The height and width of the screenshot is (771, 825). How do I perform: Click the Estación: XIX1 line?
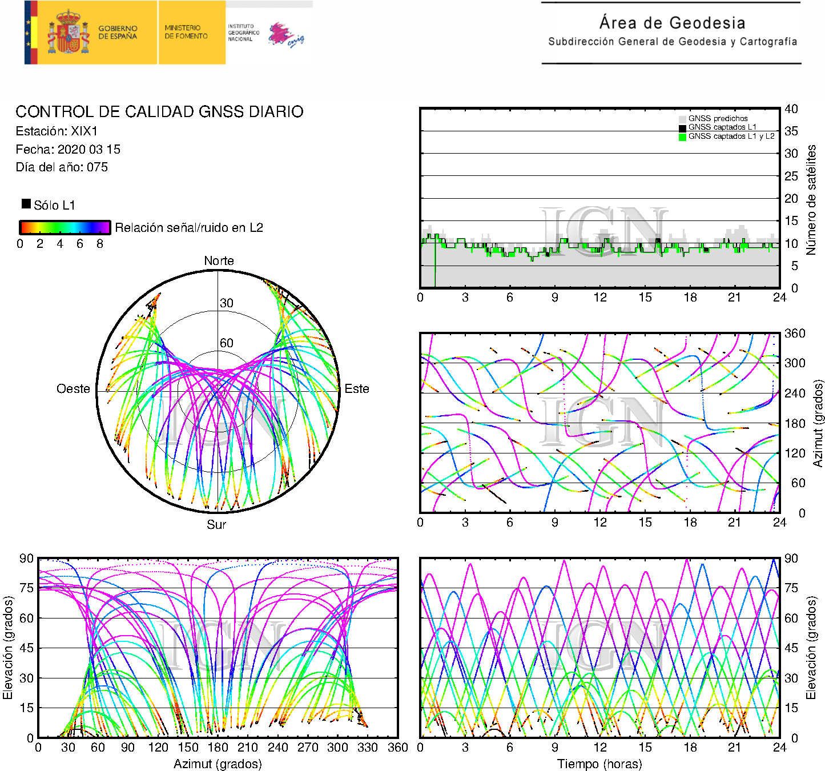pos(57,131)
